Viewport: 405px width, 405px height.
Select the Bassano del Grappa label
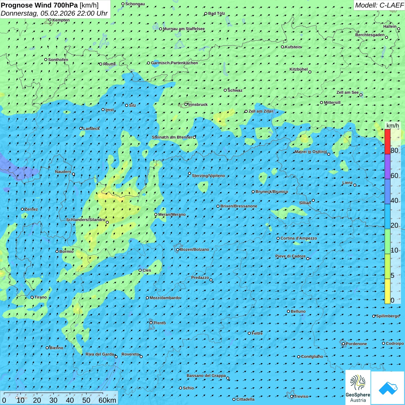(x=206, y=375)
